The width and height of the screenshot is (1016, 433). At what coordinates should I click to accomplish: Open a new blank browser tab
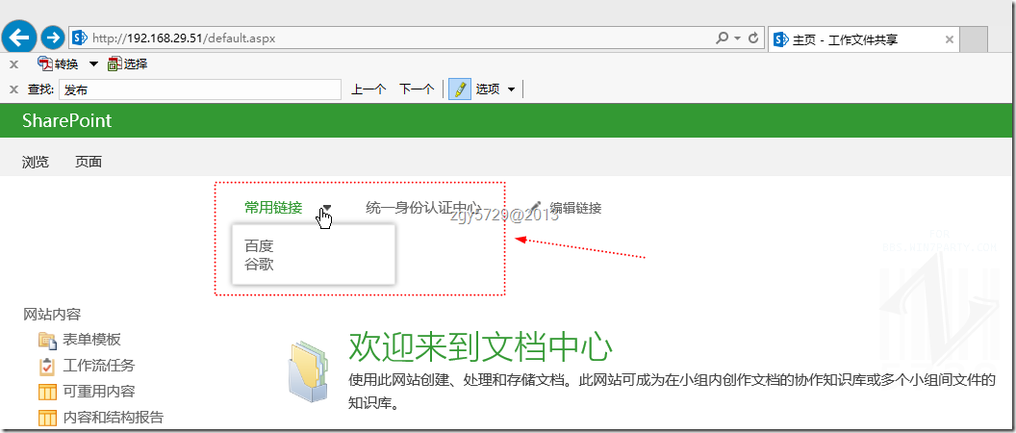[974, 39]
